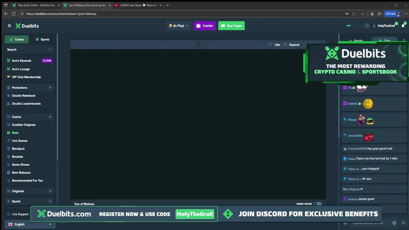The height and width of the screenshot is (230, 409).
Task: Click the Roulette icon in the sidebar
Action: 9,157
